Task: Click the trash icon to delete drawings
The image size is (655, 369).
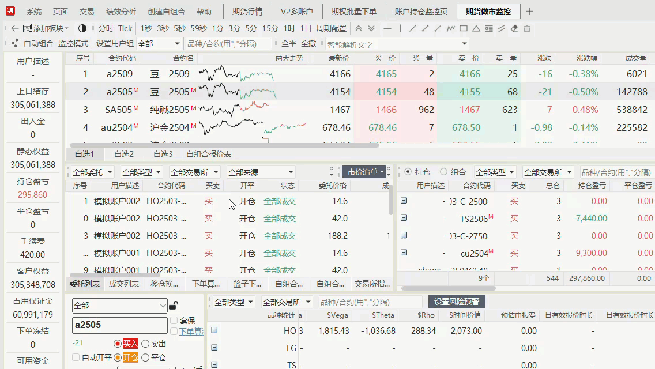Action: tap(527, 28)
